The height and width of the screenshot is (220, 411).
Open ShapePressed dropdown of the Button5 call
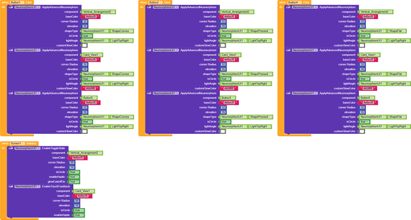point(260,117)
